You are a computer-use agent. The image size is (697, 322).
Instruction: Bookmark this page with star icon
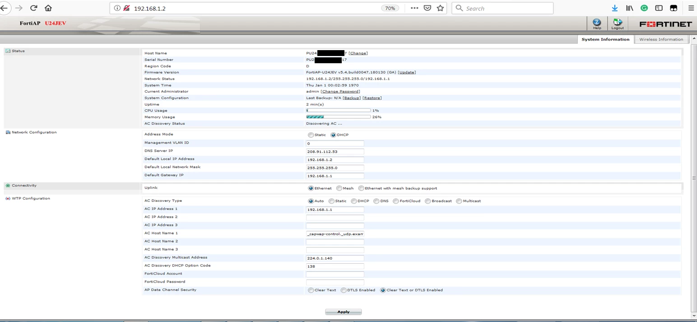(440, 8)
